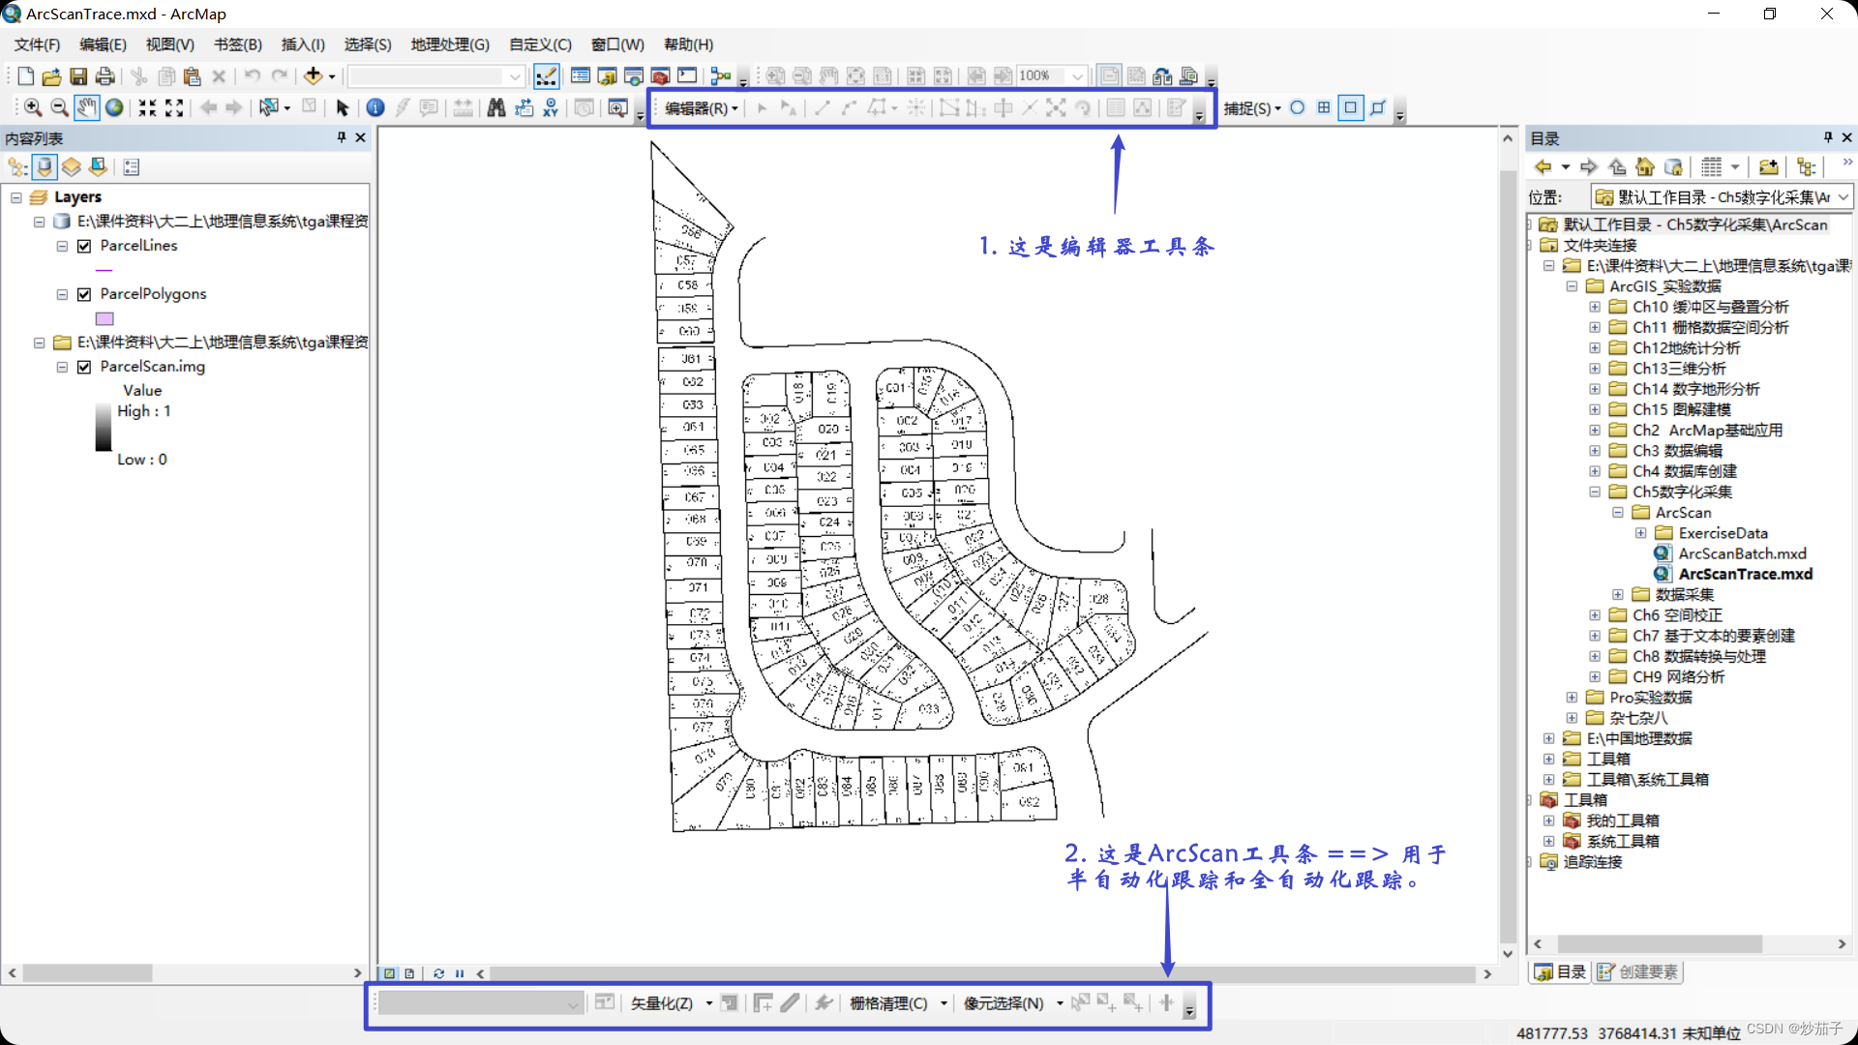The image size is (1858, 1045).
Task: Click the map scale input box
Action: click(x=435, y=76)
